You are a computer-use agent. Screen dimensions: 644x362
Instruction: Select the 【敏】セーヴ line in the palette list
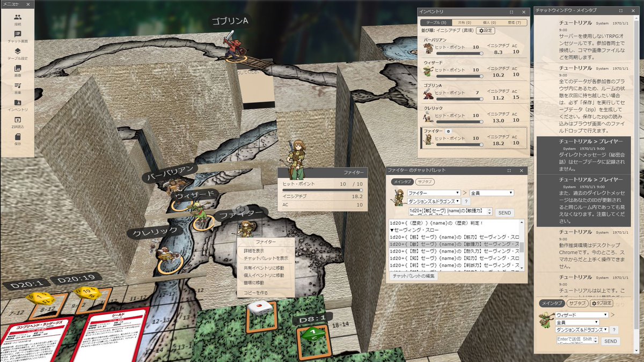click(454, 244)
